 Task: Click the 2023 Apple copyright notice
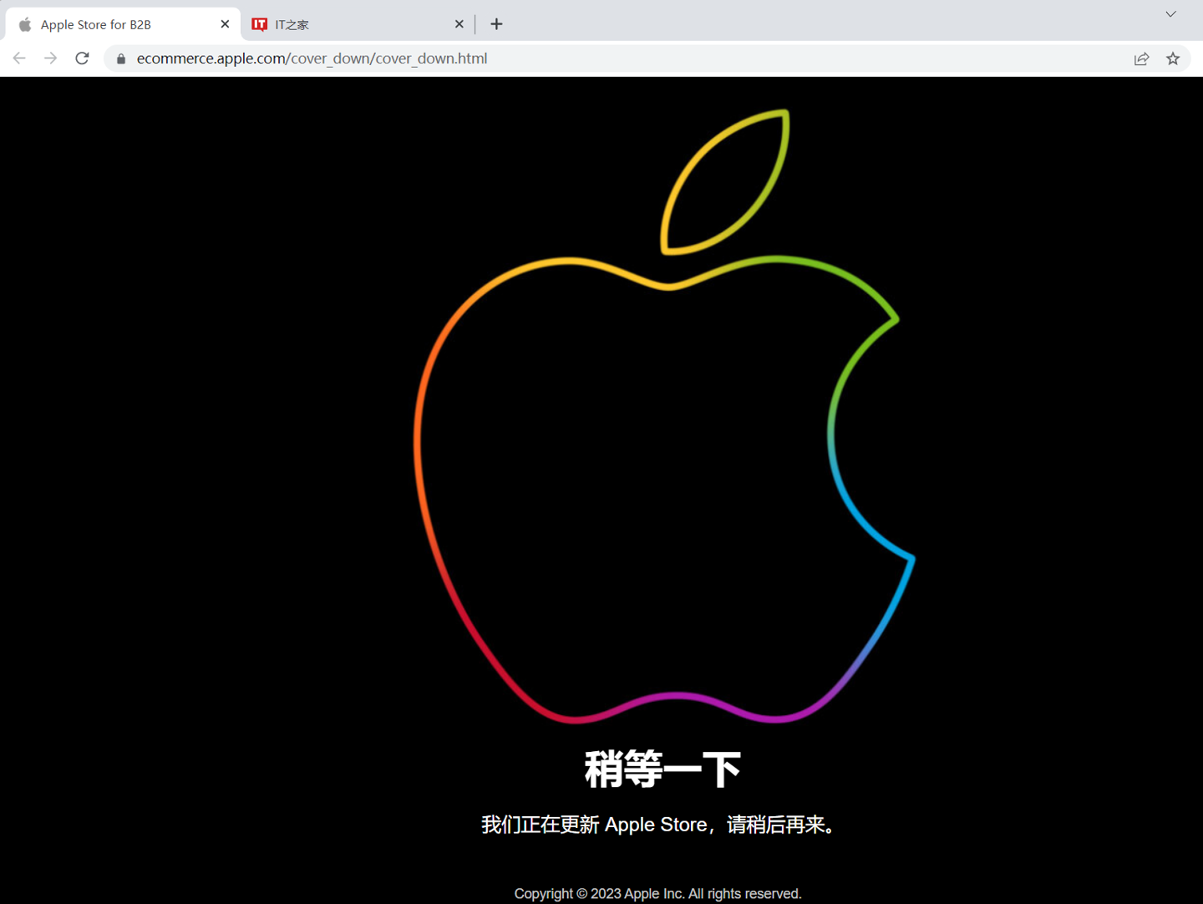pos(657,892)
